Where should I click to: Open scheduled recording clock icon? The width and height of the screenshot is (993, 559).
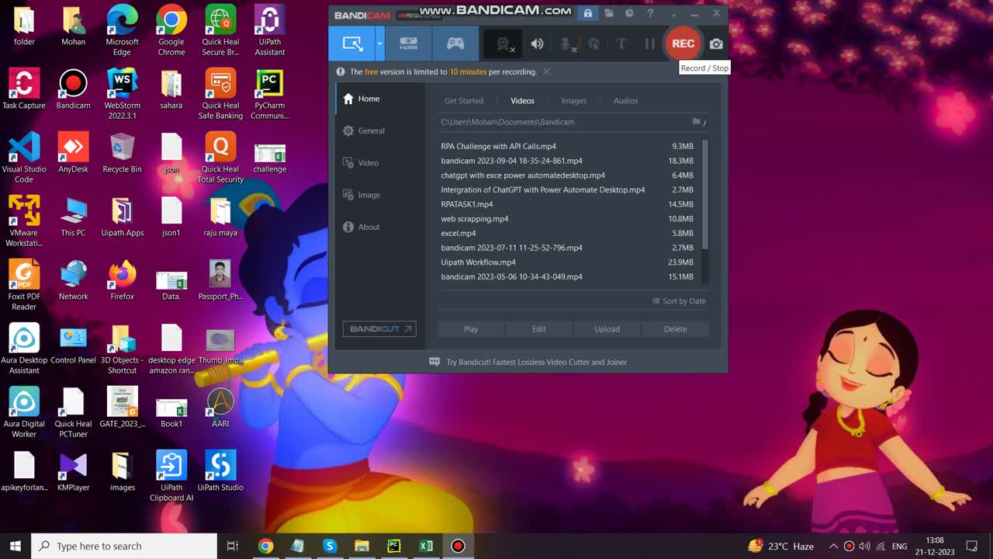coord(629,13)
